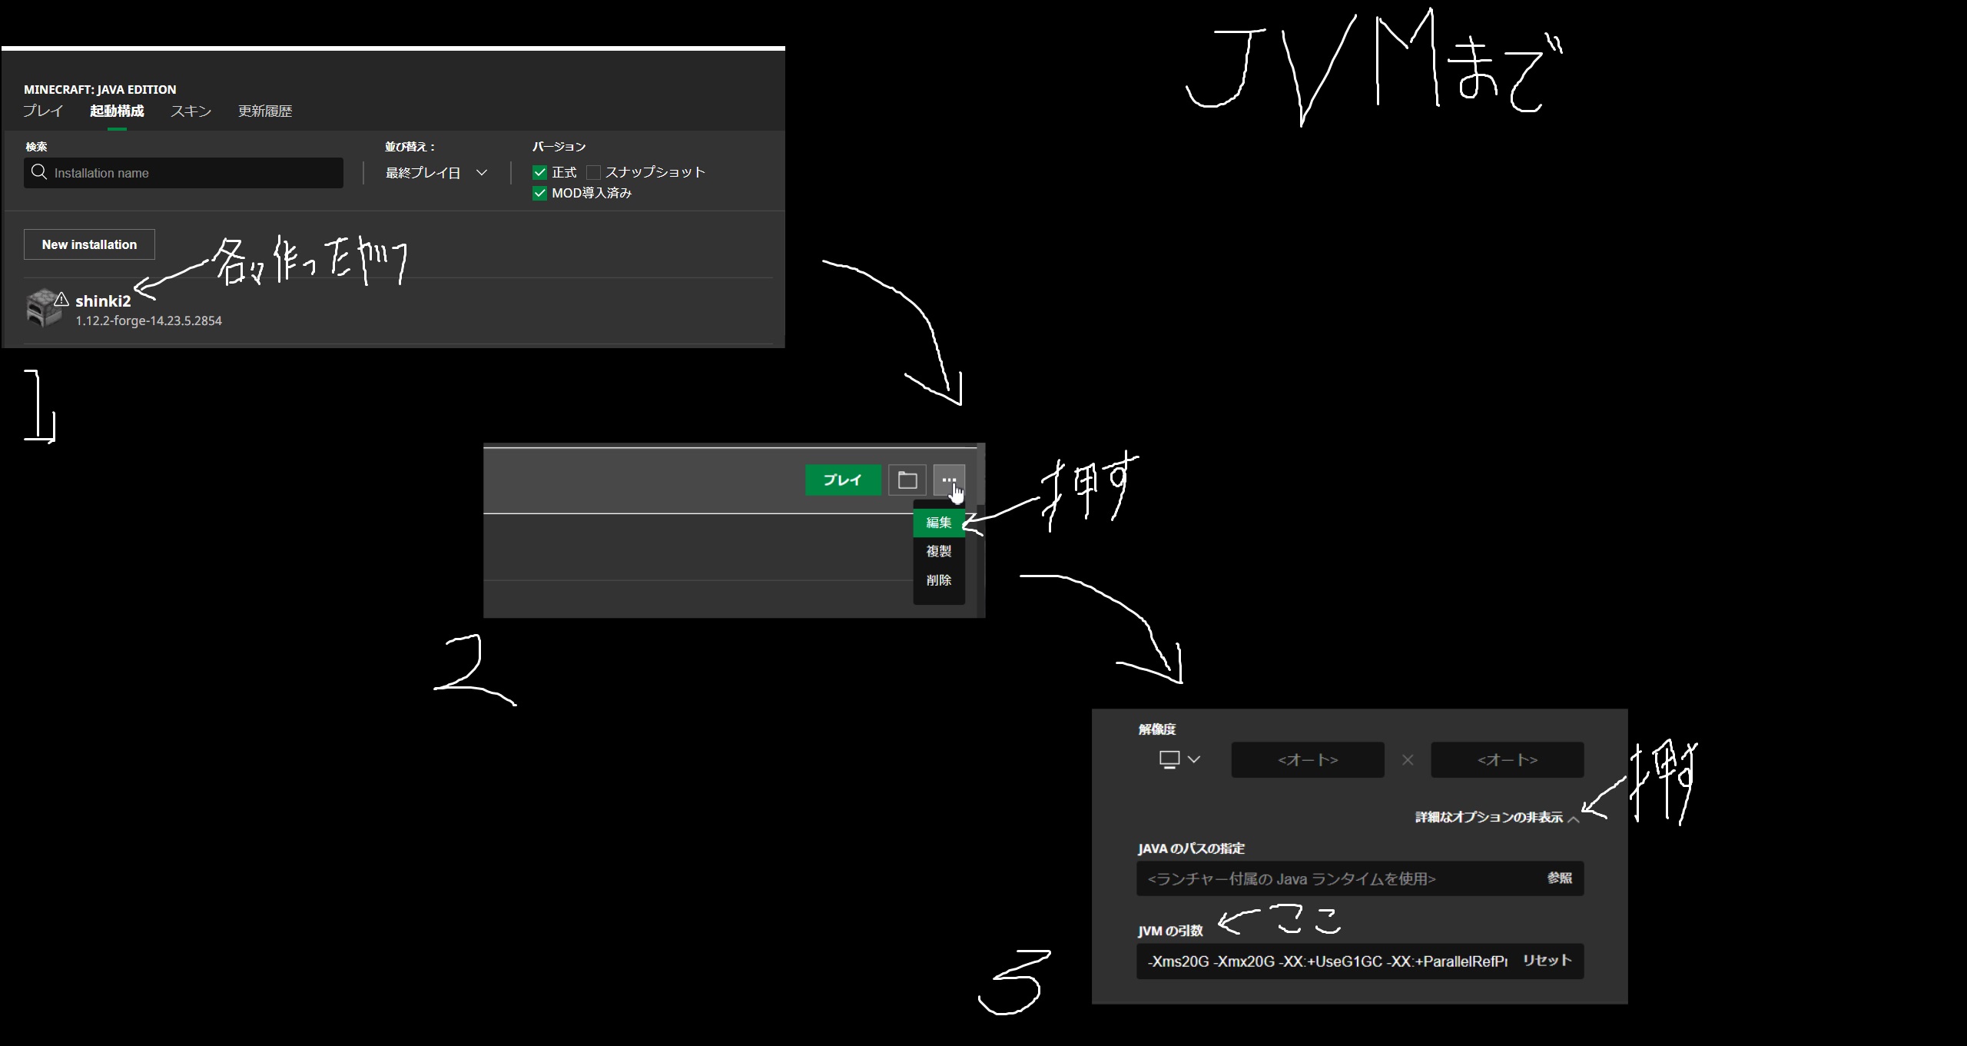Collapse 詳細なオプションの非表示 expander
This screenshot has height=1046, width=1967.
click(1497, 817)
